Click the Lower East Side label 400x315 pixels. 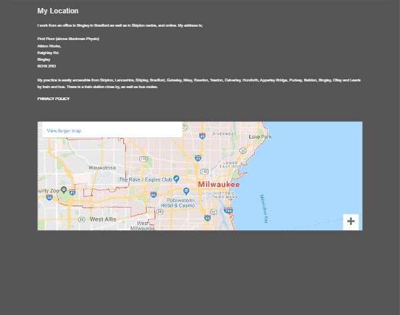click(230, 165)
